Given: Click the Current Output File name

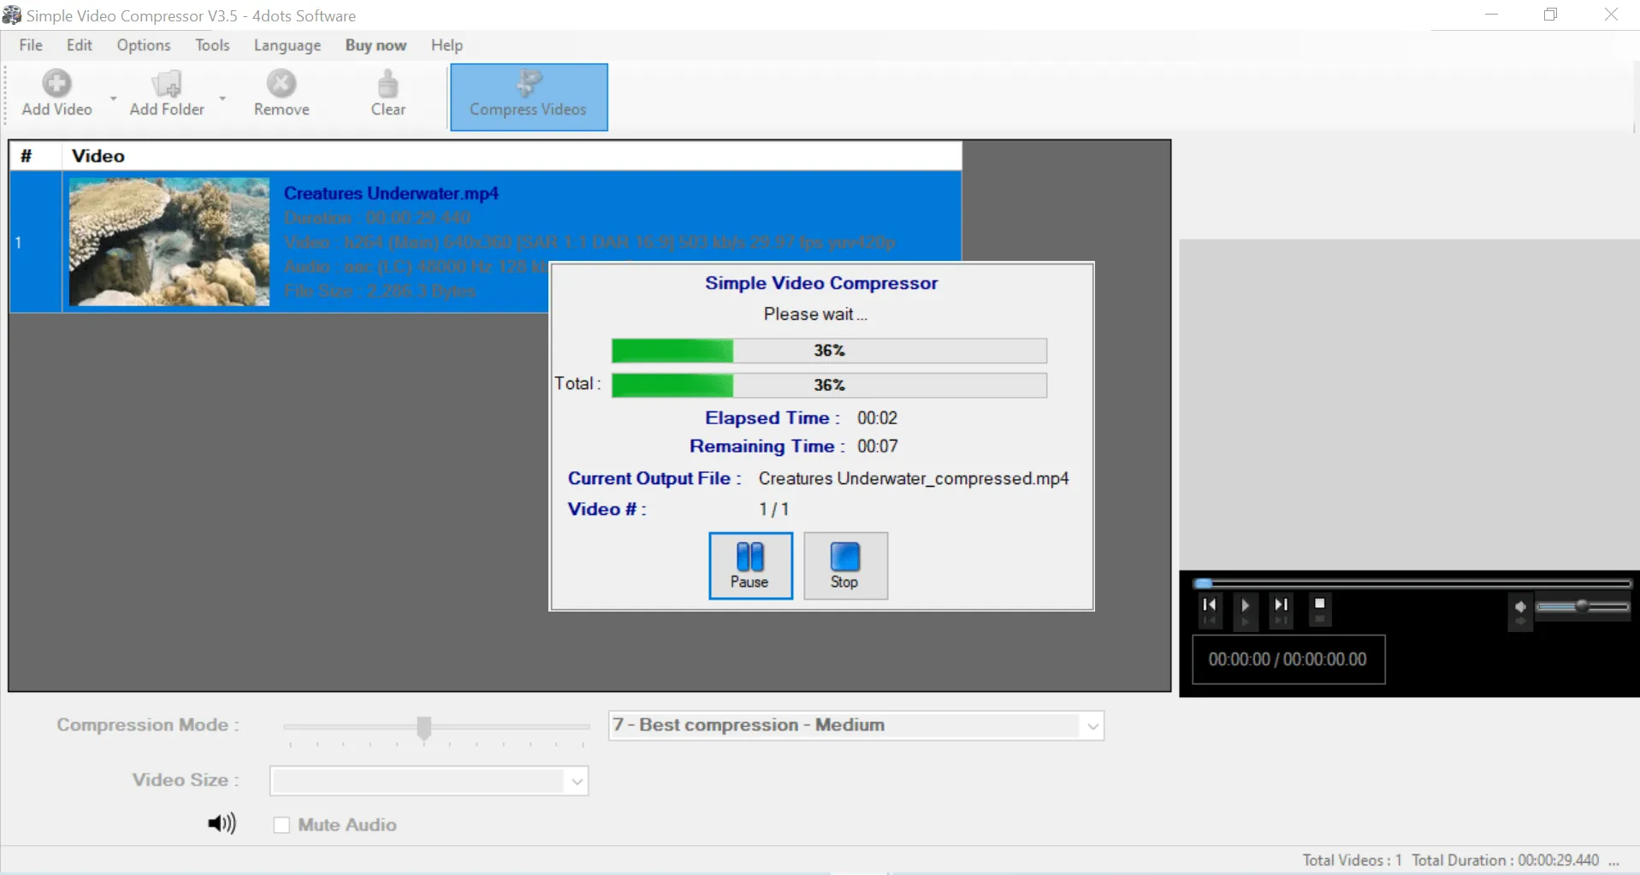Looking at the screenshot, I should coord(914,479).
